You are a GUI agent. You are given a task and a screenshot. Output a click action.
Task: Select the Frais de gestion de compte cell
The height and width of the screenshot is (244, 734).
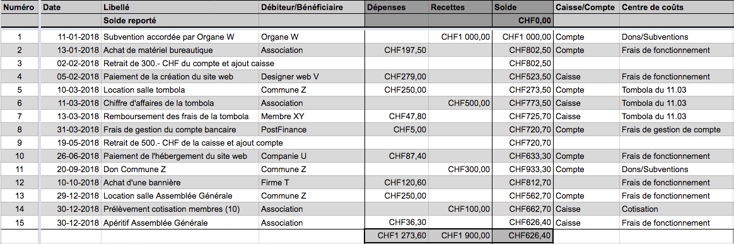coord(676,130)
